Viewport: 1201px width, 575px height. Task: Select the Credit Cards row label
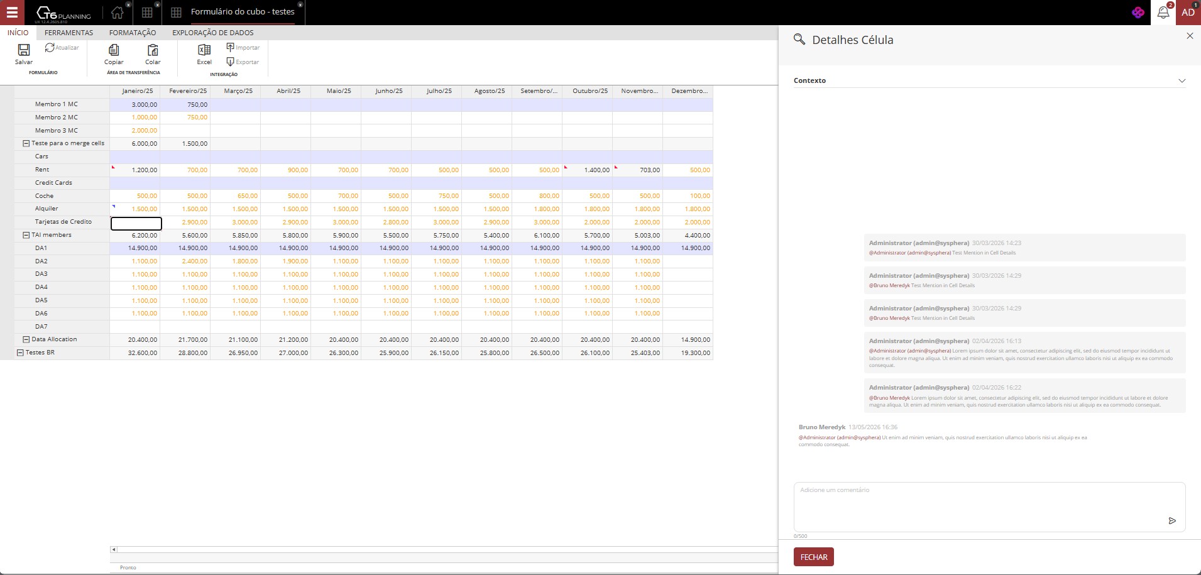pos(53,183)
